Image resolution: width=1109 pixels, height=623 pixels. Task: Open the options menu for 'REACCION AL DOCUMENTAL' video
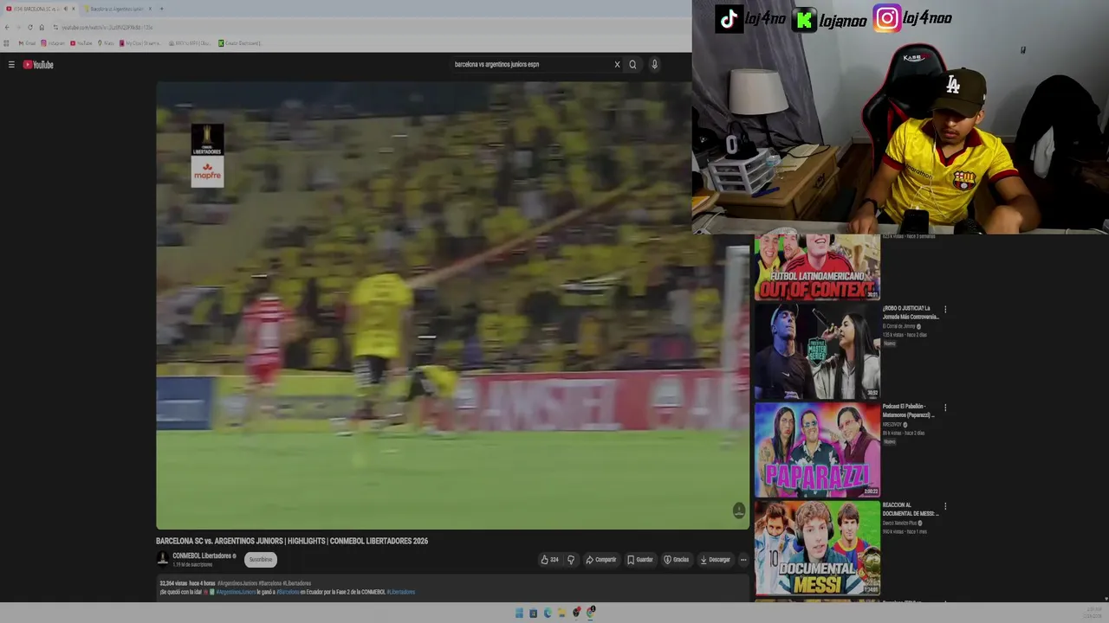(945, 506)
